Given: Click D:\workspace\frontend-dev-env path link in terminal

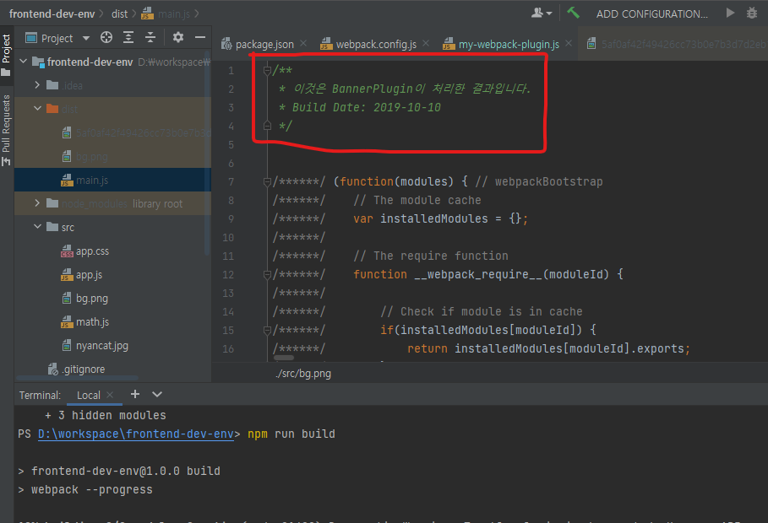Looking at the screenshot, I should coord(136,434).
